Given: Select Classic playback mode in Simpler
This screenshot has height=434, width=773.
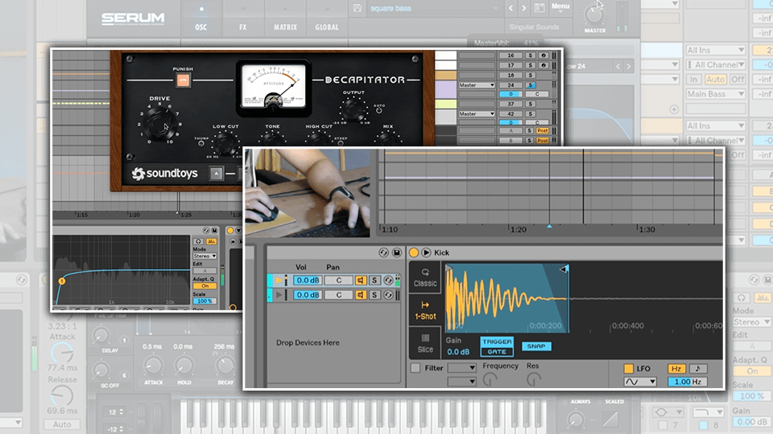Looking at the screenshot, I should pos(425,277).
